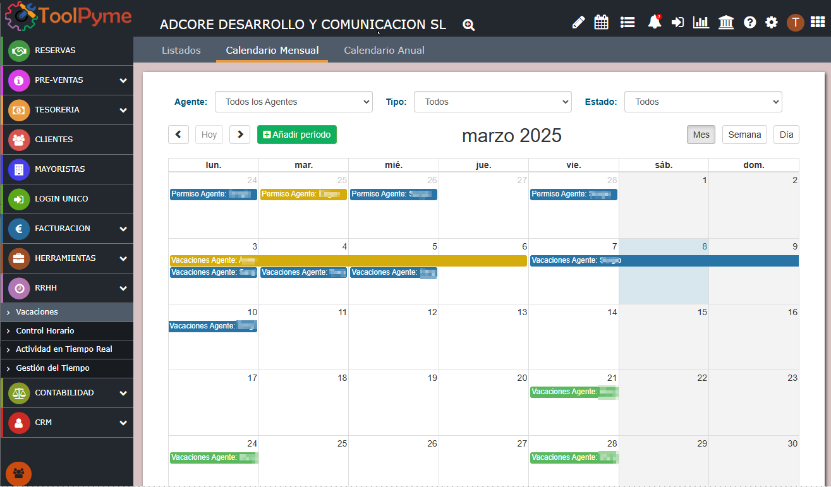Switch to the Calendario Anual tab
The image size is (831, 487).
click(x=384, y=51)
